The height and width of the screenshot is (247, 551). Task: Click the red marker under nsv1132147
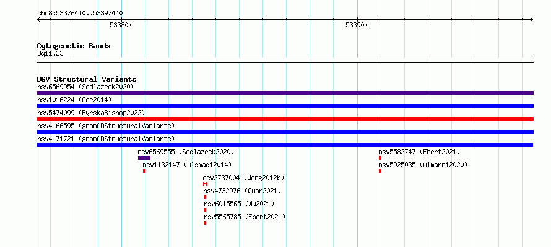click(x=144, y=171)
